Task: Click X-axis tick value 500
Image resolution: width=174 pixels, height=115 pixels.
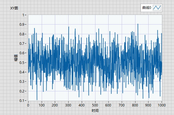Action: [95, 105]
